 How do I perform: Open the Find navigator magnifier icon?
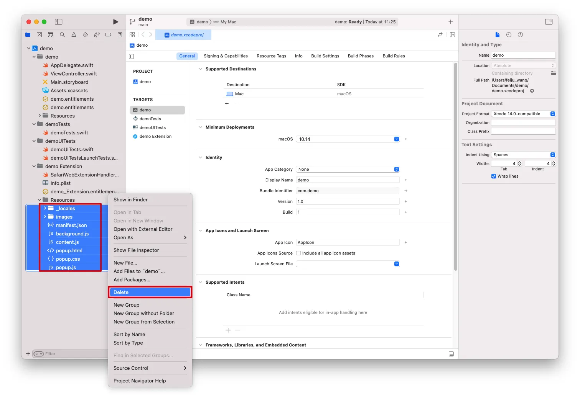(x=62, y=35)
